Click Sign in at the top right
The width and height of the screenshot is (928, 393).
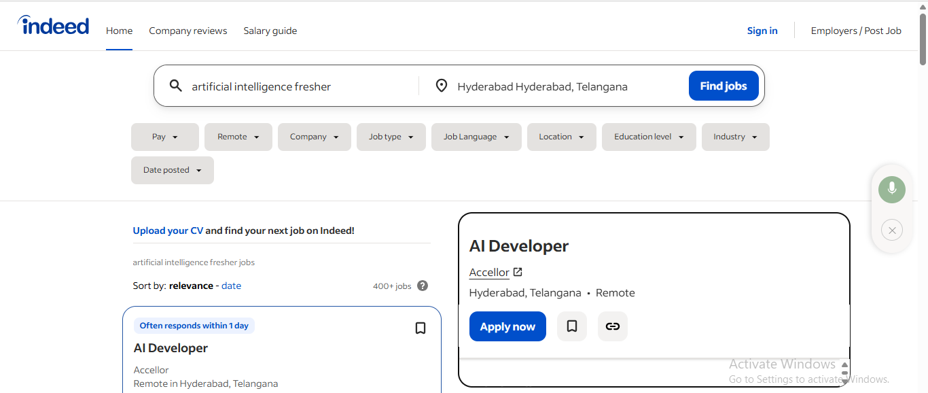click(762, 31)
